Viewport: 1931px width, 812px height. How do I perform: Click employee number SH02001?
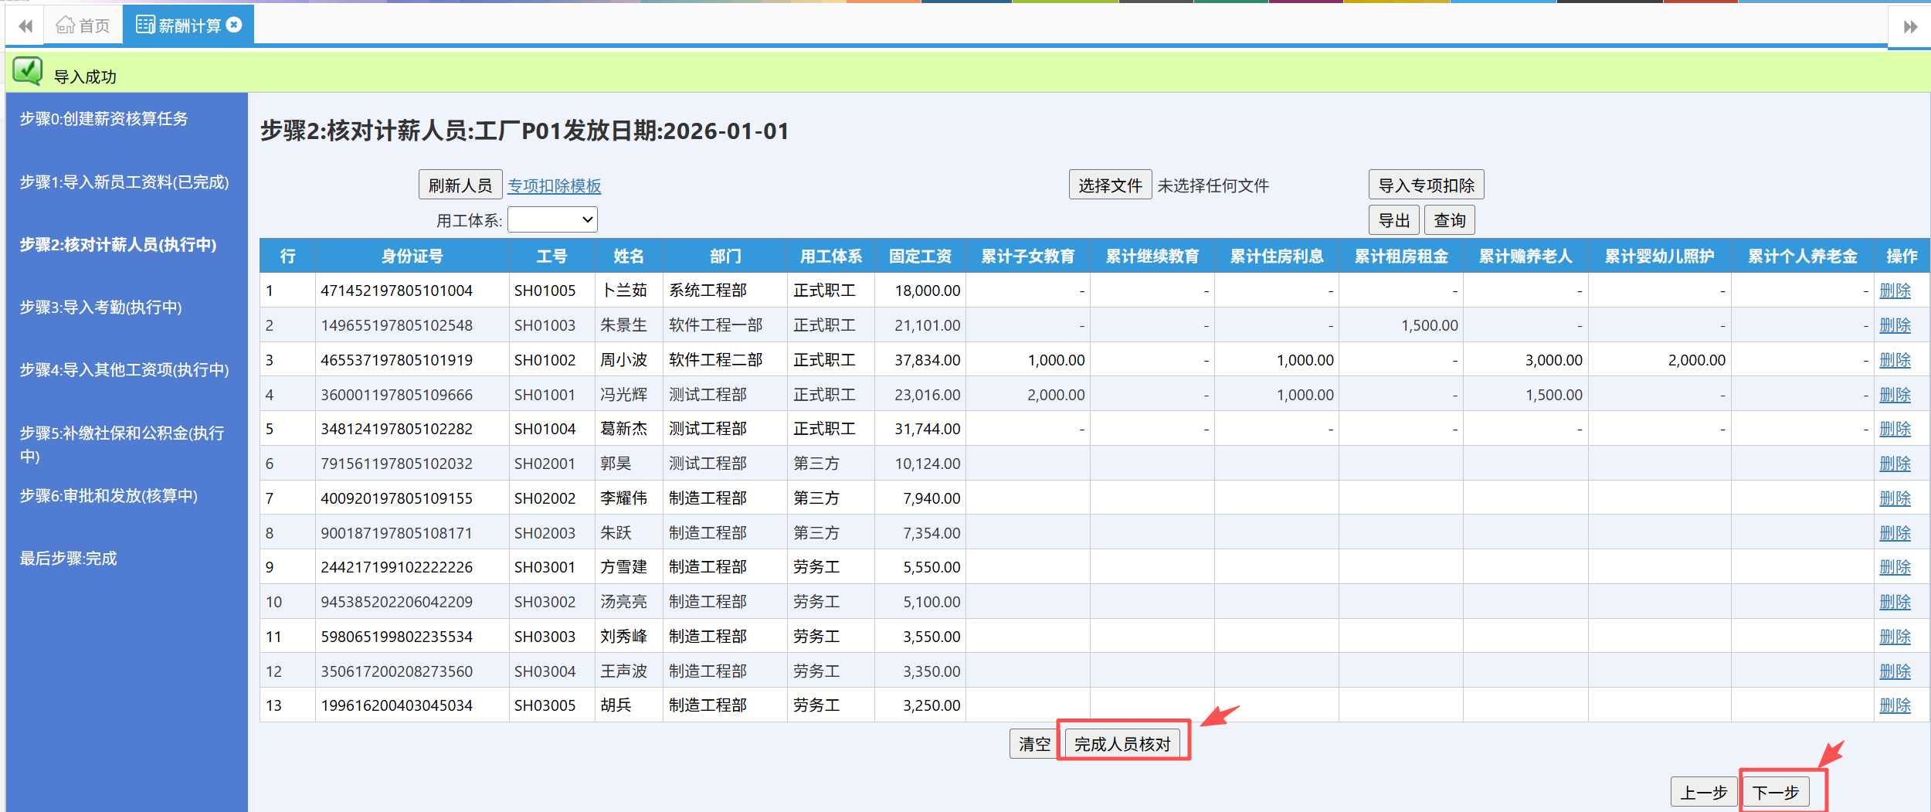pyautogui.click(x=545, y=464)
